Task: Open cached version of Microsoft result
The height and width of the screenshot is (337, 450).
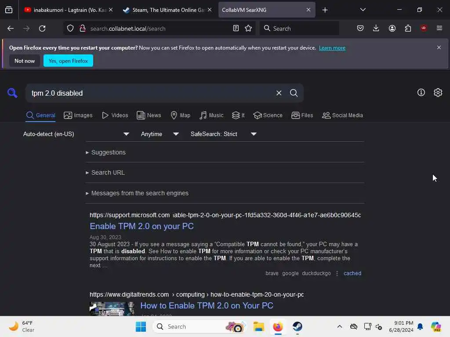Action: pos(352,273)
